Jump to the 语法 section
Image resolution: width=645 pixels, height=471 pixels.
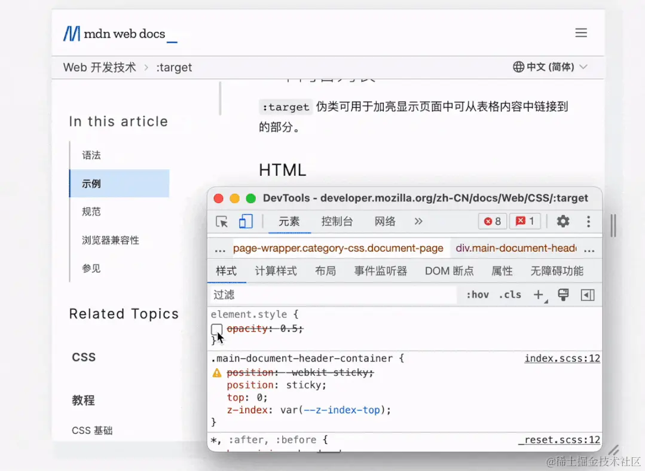tap(91, 155)
